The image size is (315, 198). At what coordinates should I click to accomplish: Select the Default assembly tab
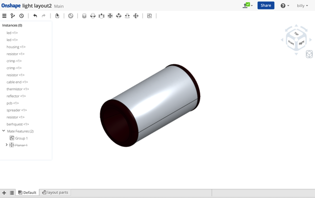(27, 192)
